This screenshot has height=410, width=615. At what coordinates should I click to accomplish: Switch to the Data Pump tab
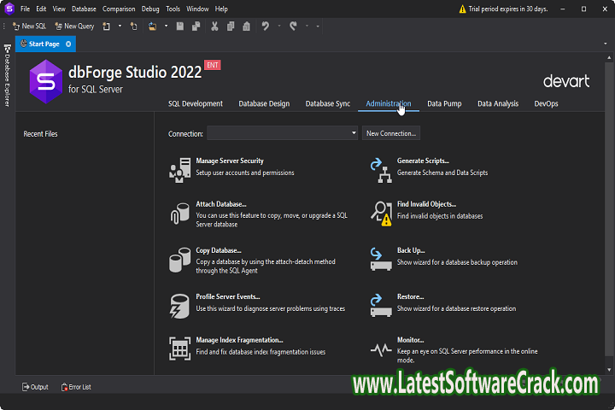tap(444, 103)
